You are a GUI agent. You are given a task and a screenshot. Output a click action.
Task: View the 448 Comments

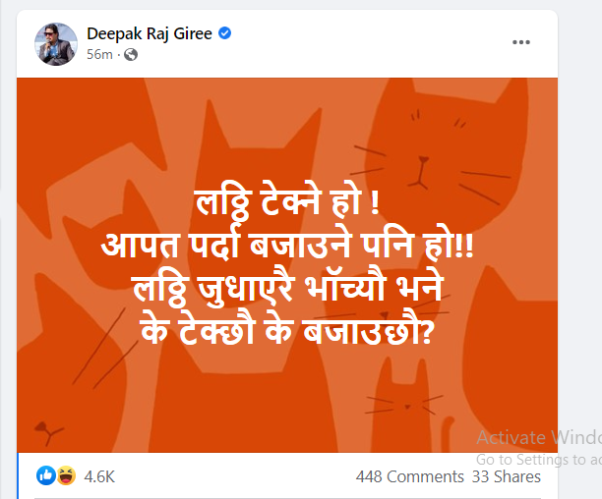click(x=409, y=476)
